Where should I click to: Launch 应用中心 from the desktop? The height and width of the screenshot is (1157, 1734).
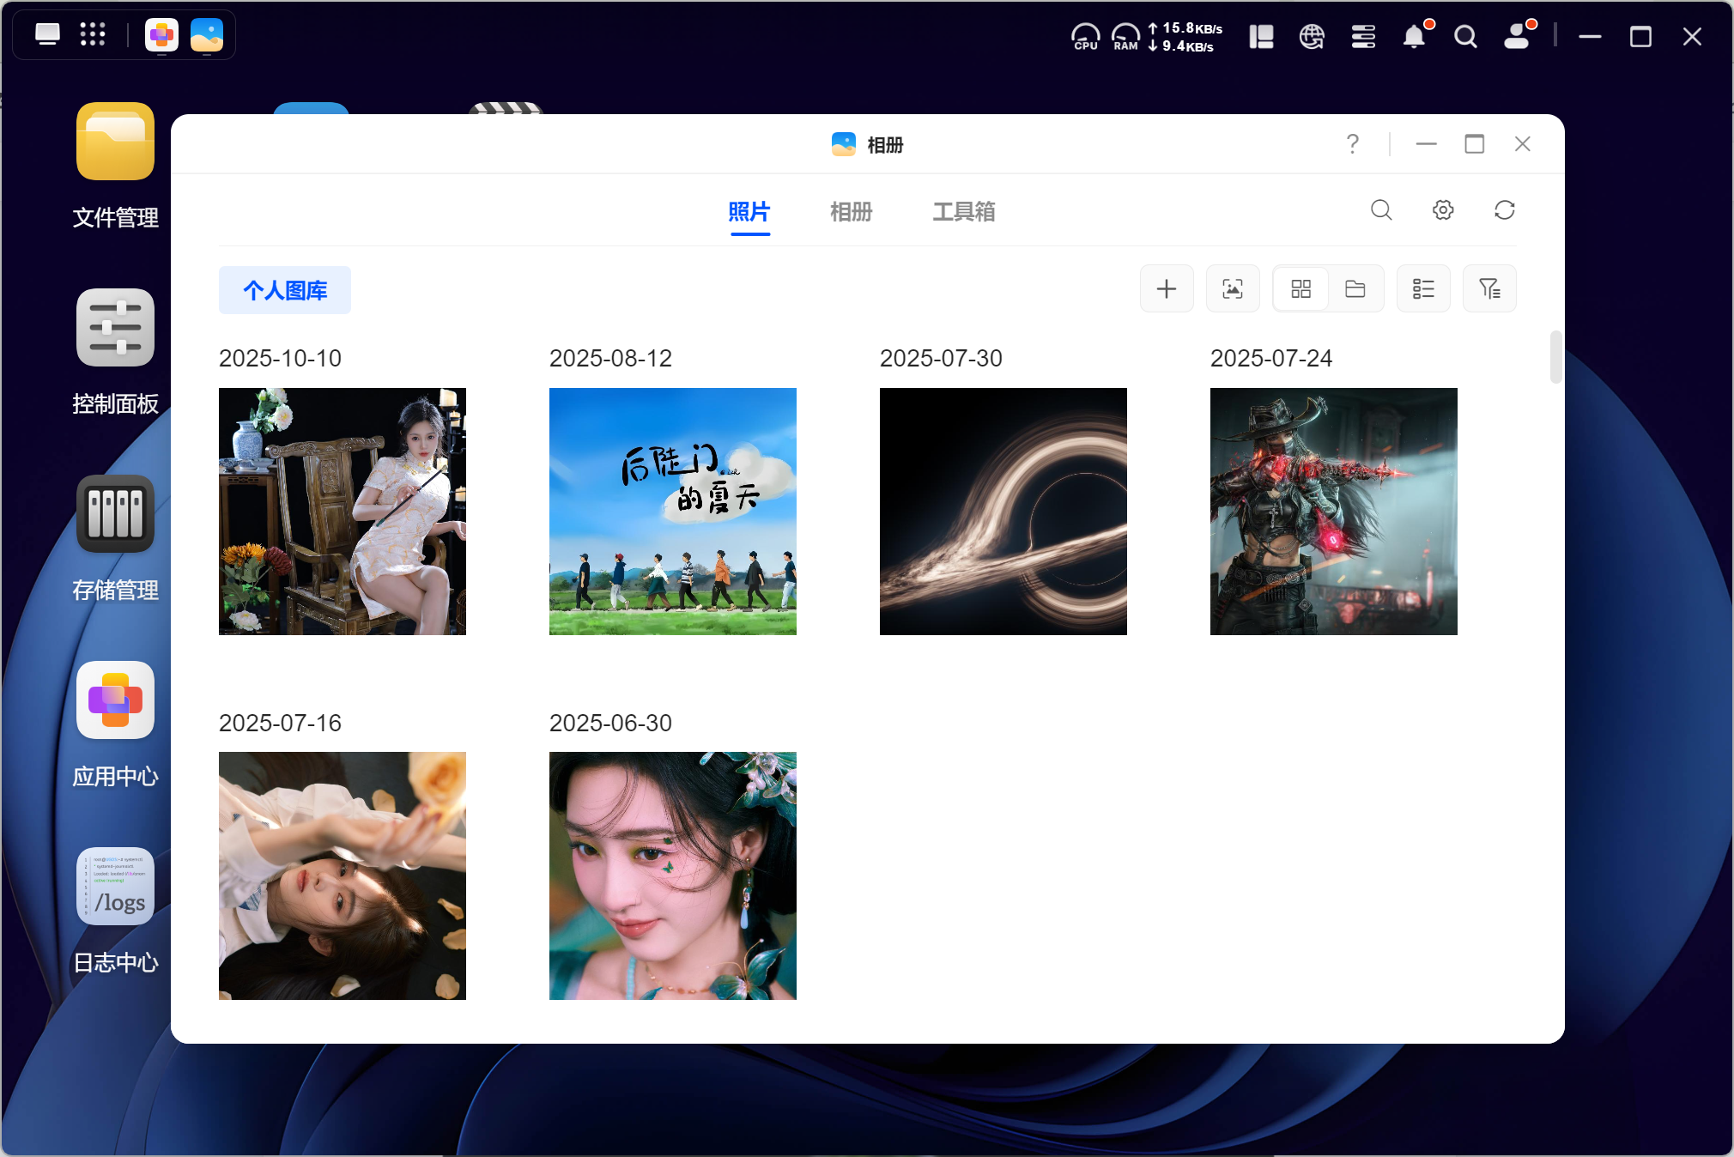tap(115, 700)
